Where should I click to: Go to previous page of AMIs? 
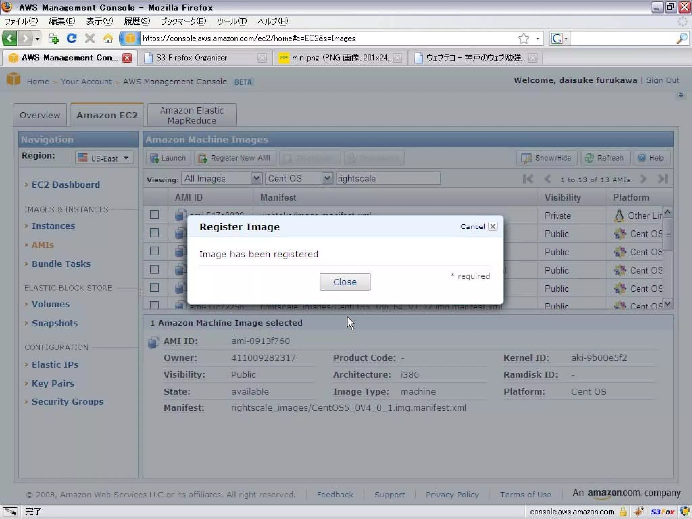pos(548,179)
